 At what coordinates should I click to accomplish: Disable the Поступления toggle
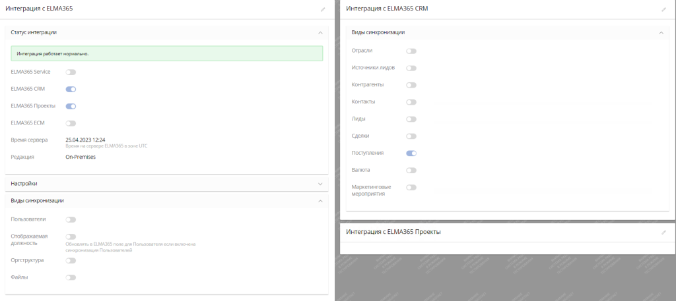tap(411, 153)
